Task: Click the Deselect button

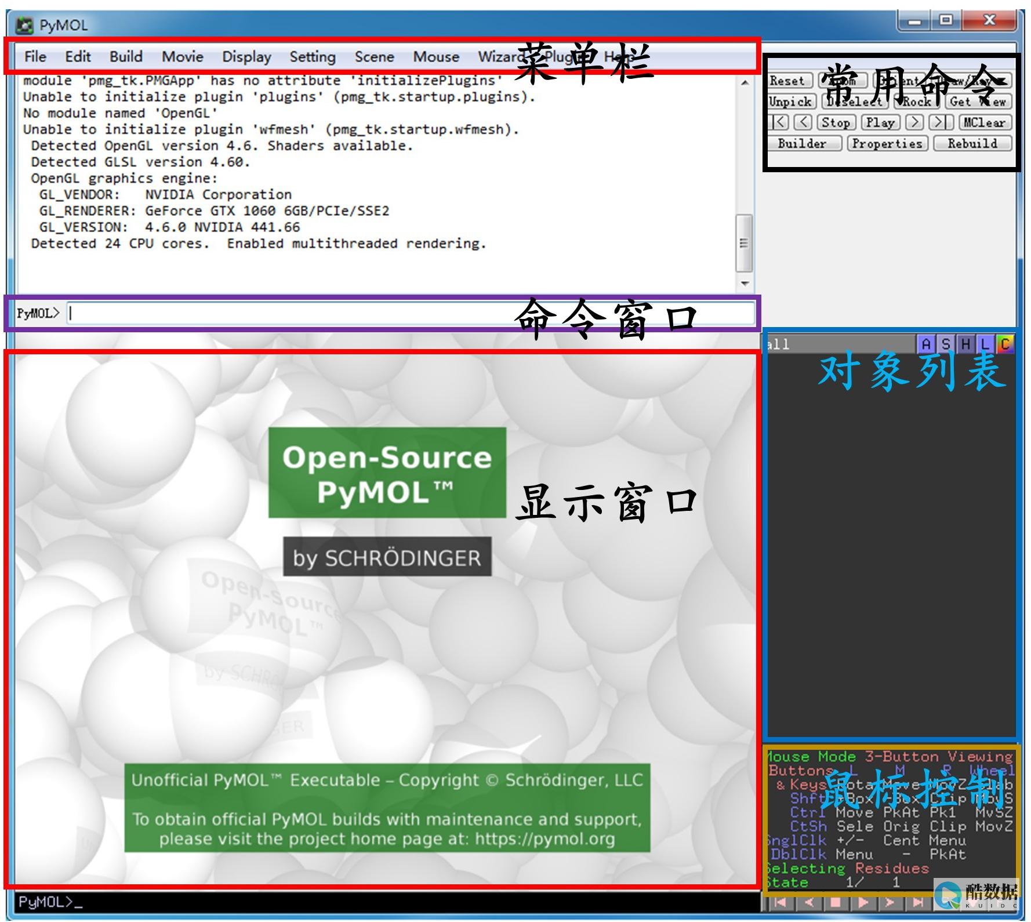Action: point(855,101)
